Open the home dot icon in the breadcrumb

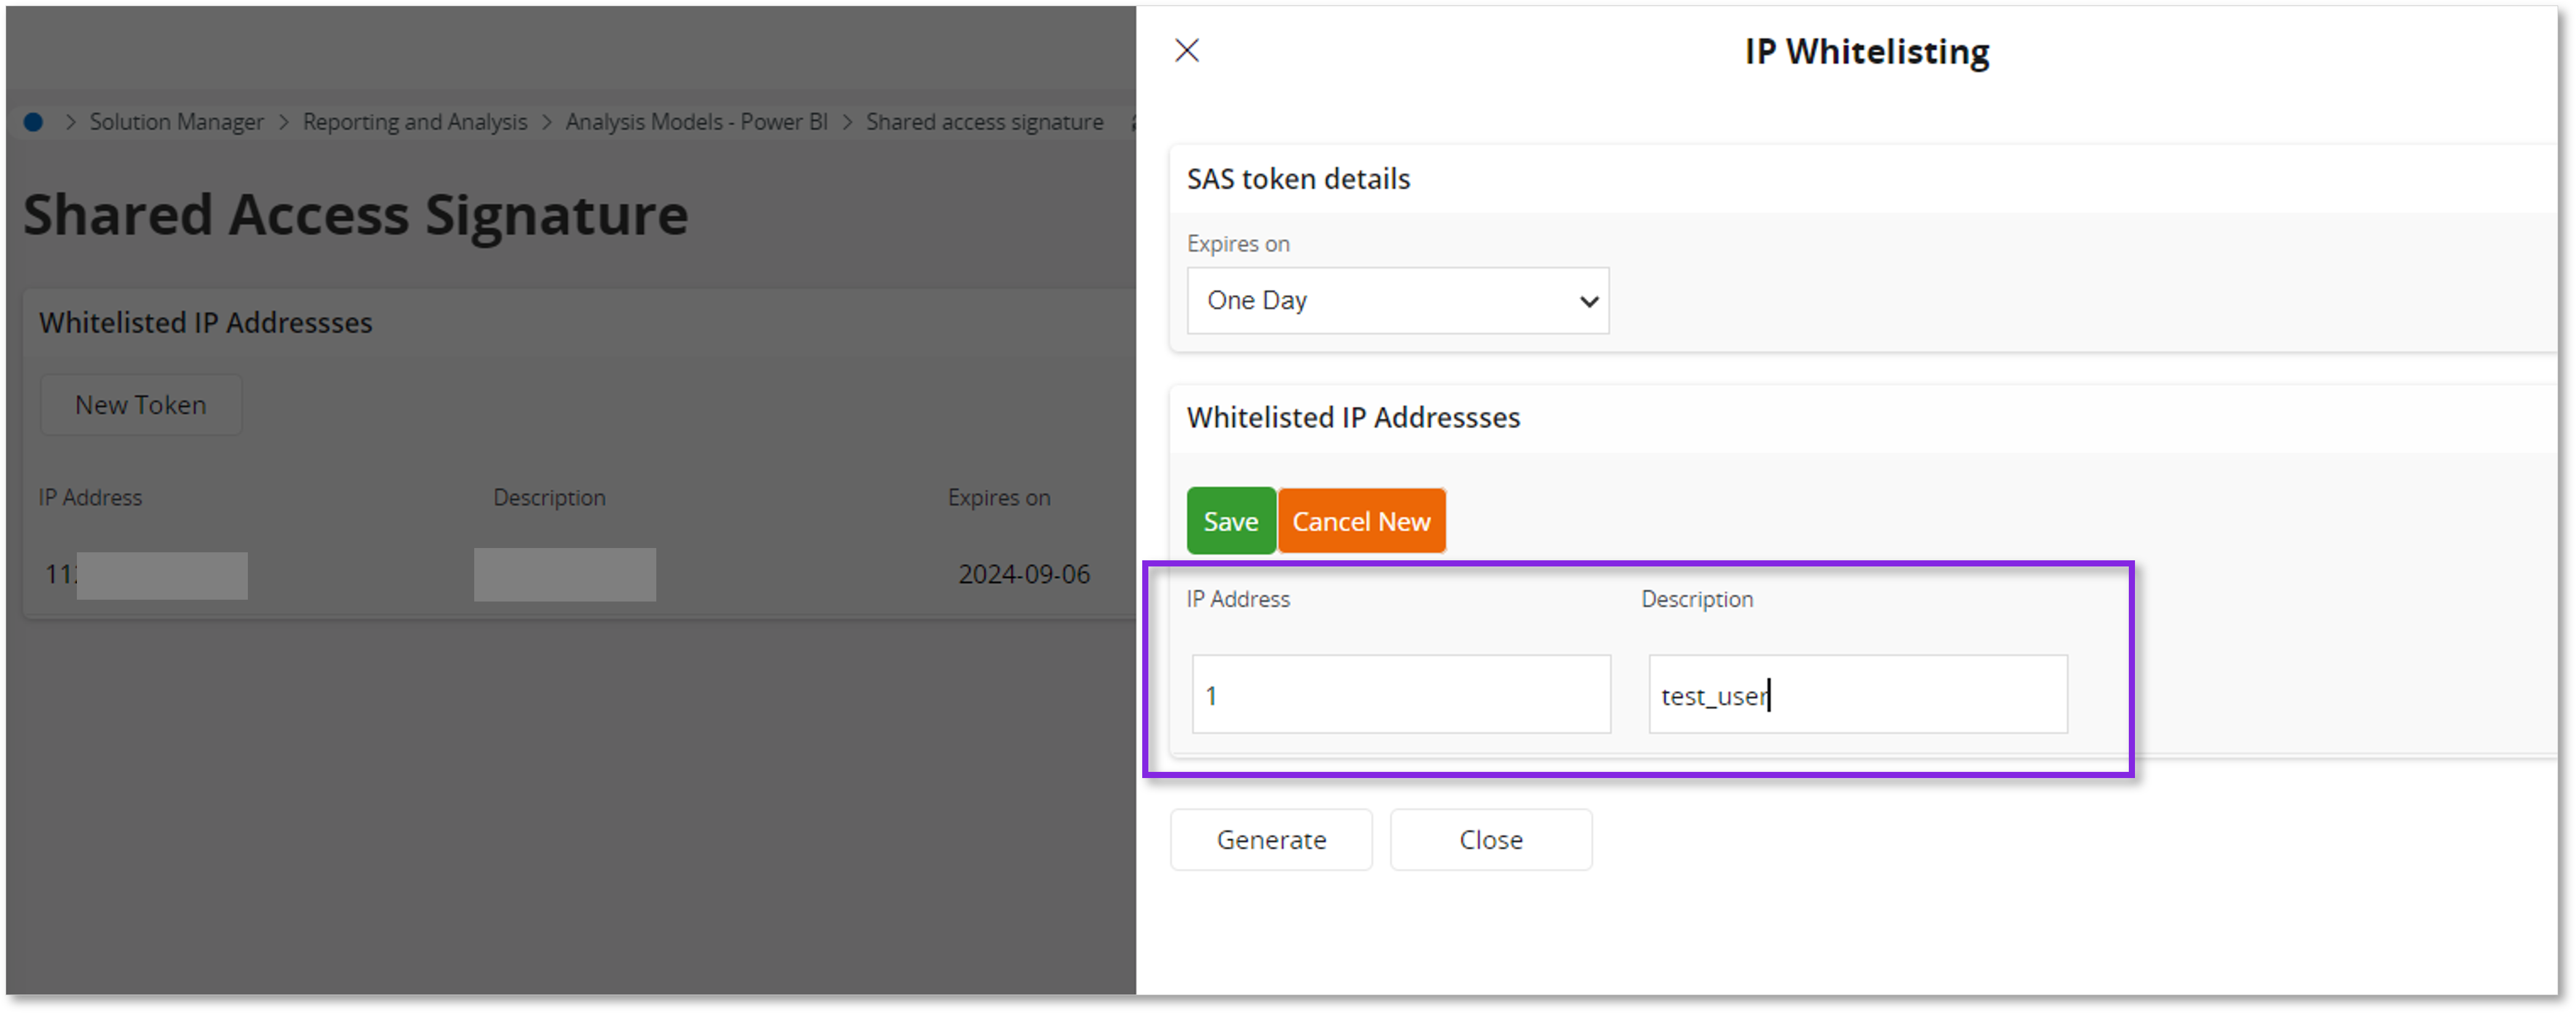(x=34, y=122)
